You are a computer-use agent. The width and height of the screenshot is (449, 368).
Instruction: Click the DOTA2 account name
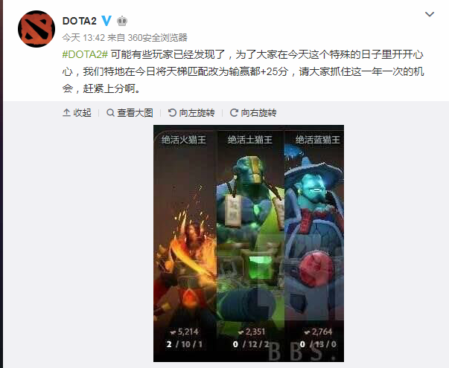tap(80, 21)
